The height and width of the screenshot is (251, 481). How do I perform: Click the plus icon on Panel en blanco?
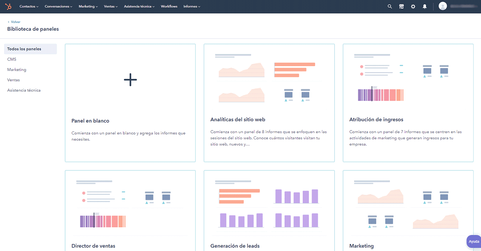130,79
